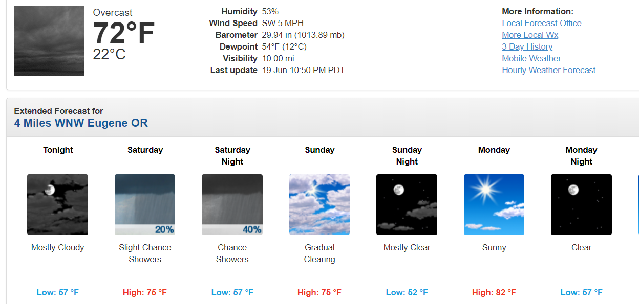Open the More Local Wx link

(530, 35)
